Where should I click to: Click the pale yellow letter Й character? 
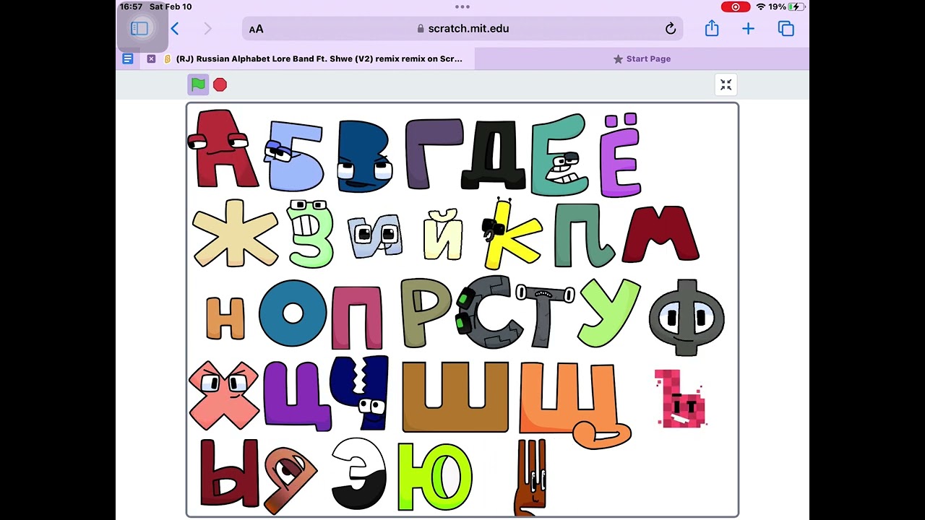(x=443, y=233)
